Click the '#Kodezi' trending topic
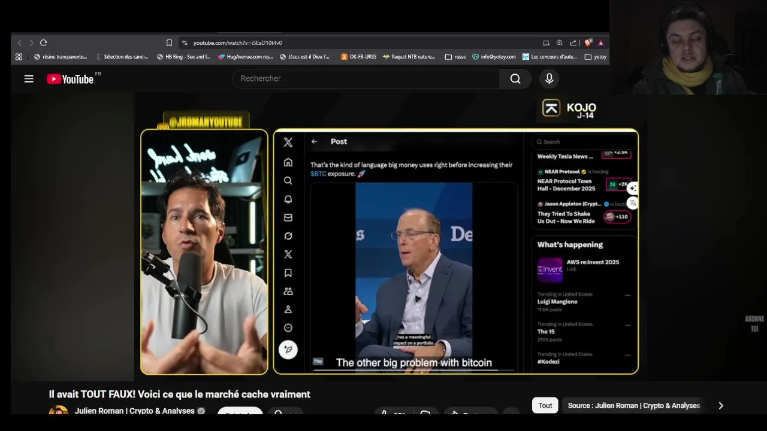 tap(548, 362)
